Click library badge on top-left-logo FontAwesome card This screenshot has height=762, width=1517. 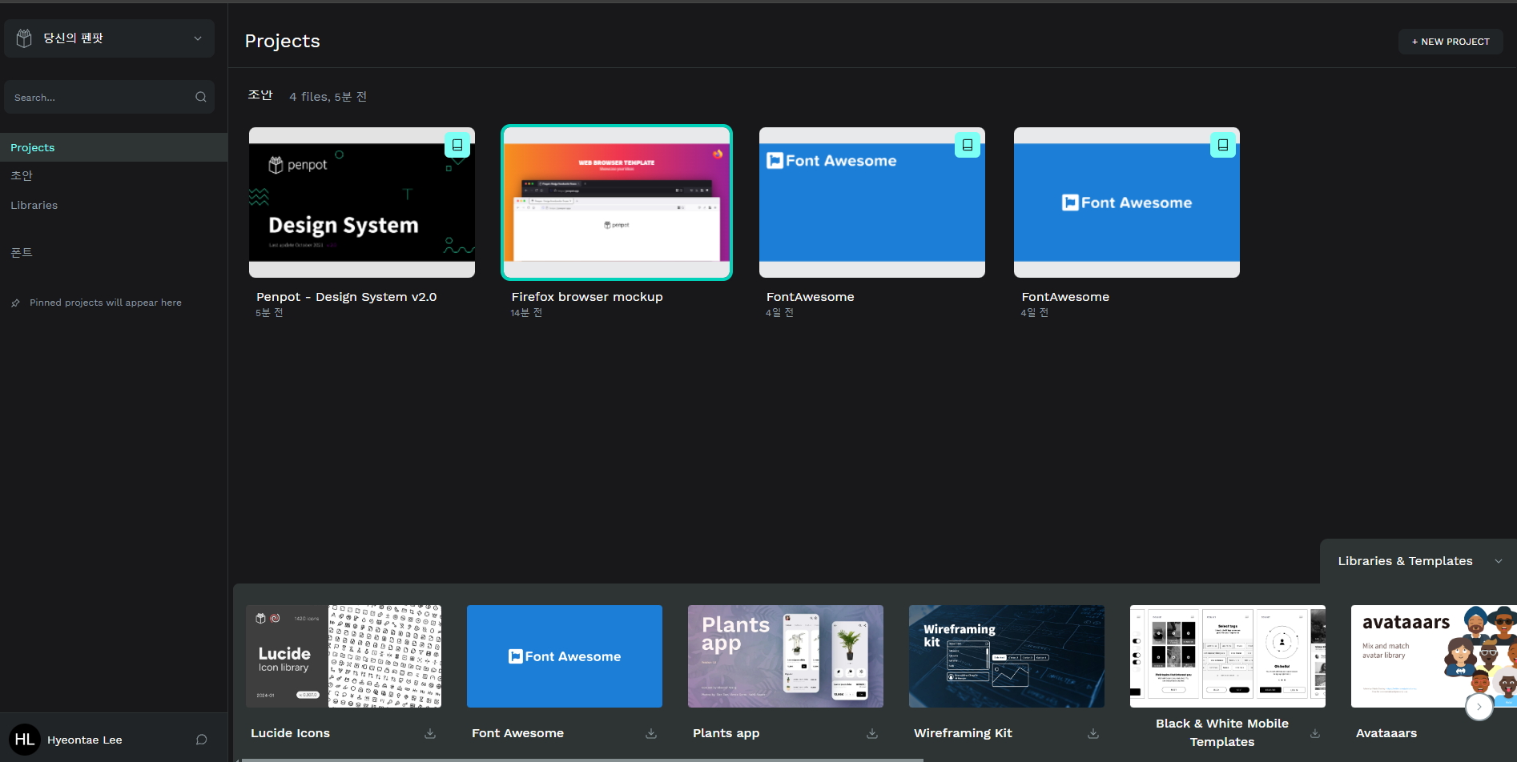[x=968, y=145]
